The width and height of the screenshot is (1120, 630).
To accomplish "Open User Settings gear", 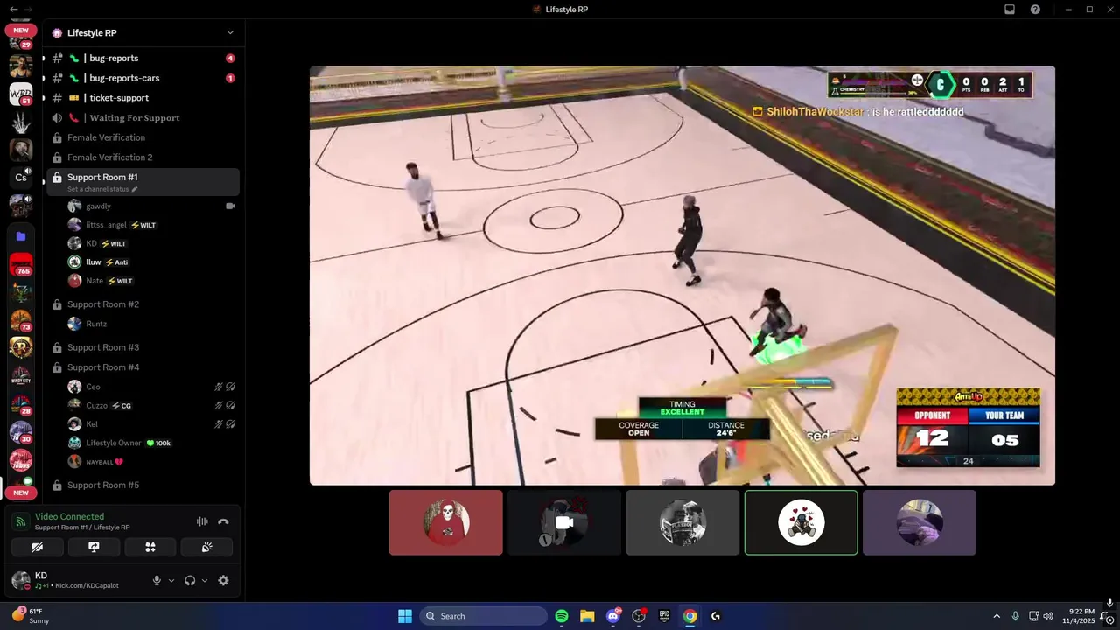I will [x=223, y=580].
